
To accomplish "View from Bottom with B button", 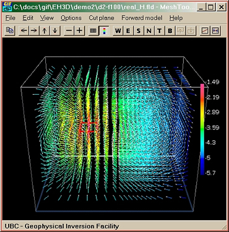I will pos(170,31).
